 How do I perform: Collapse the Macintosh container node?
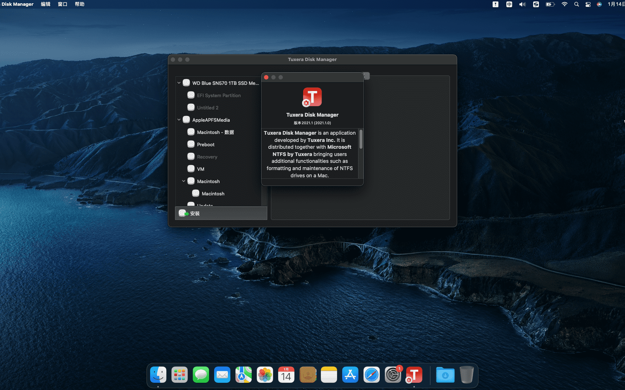[183, 181]
